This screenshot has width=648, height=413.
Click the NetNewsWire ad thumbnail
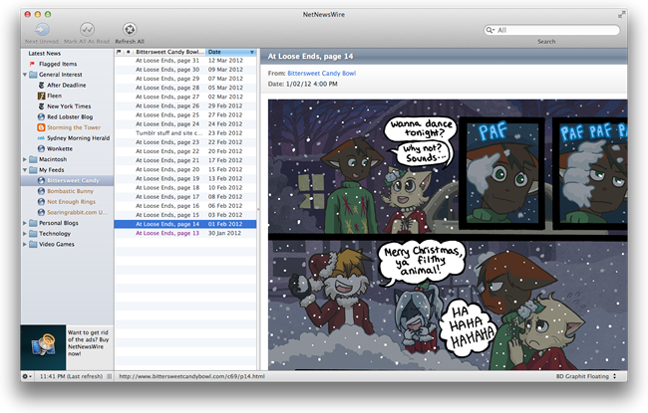pyautogui.click(x=44, y=347)
